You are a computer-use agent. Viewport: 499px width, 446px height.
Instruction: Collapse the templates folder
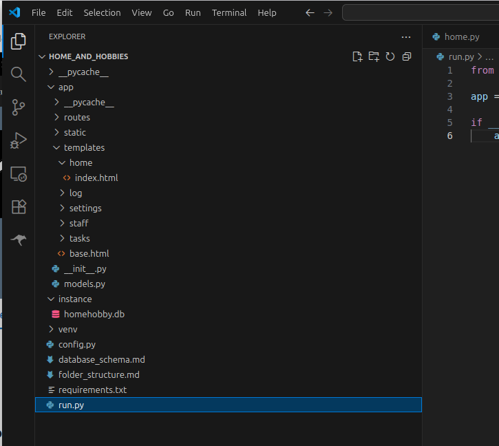pyautogui.click(x=84, y=147)
